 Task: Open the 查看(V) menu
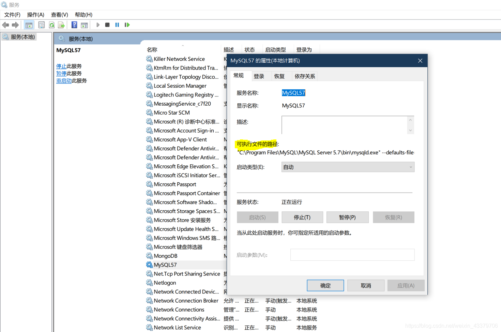point(60,15)
